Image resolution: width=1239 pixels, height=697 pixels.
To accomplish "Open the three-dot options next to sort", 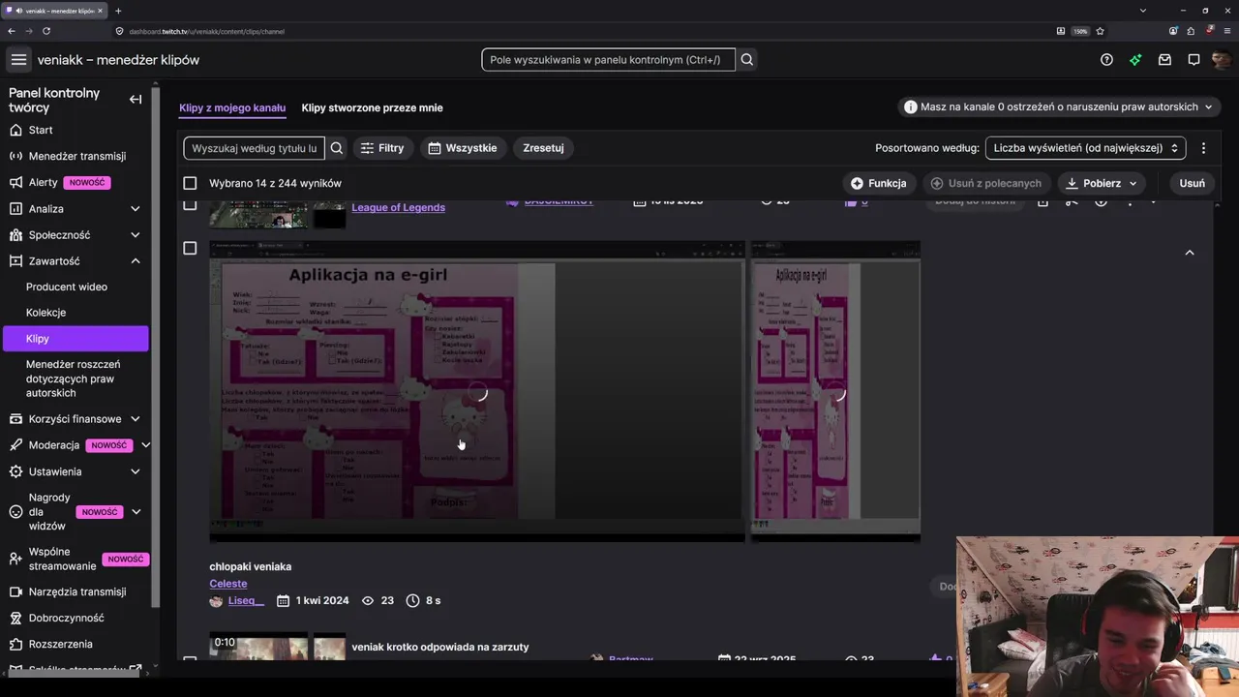I will pos(1203,148).
